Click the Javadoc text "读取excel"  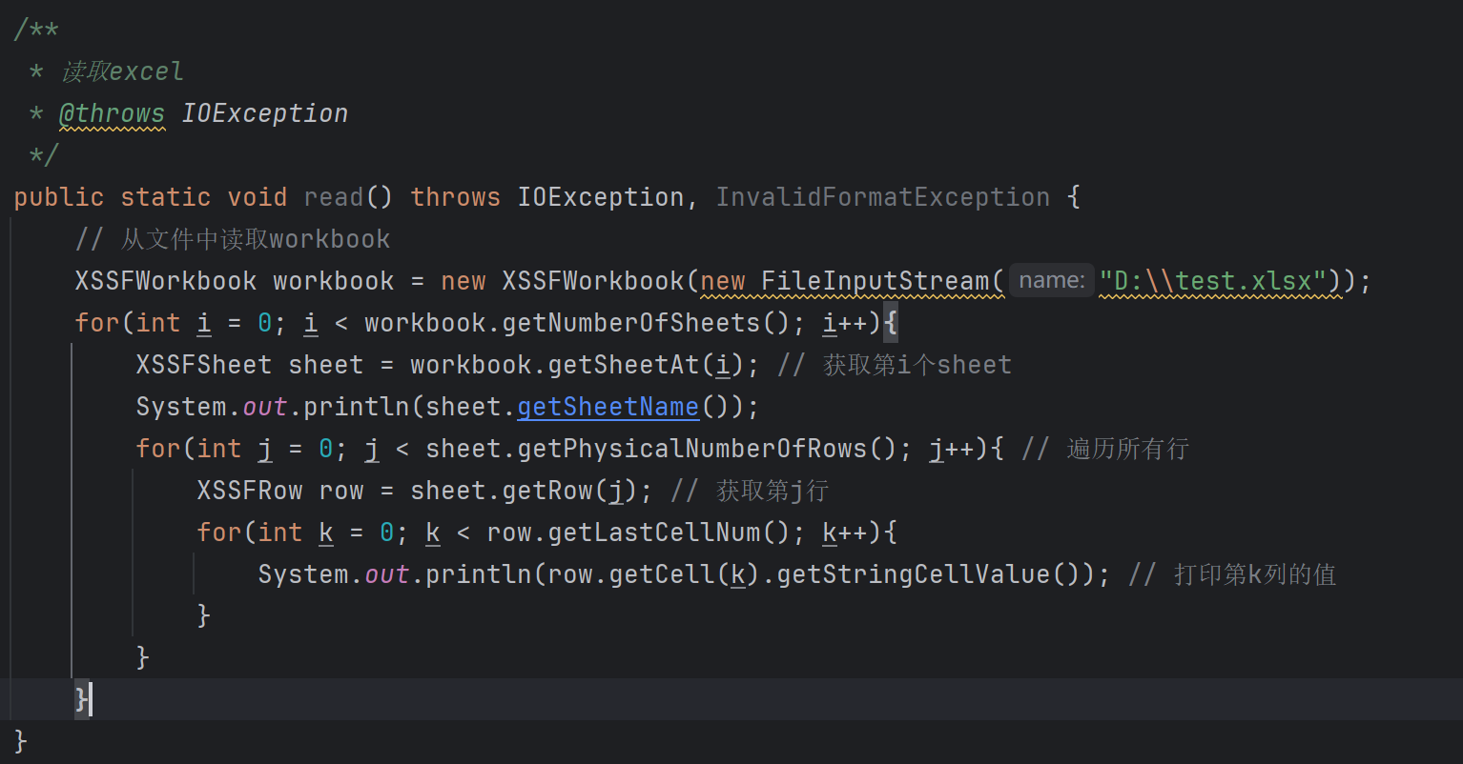122,71
